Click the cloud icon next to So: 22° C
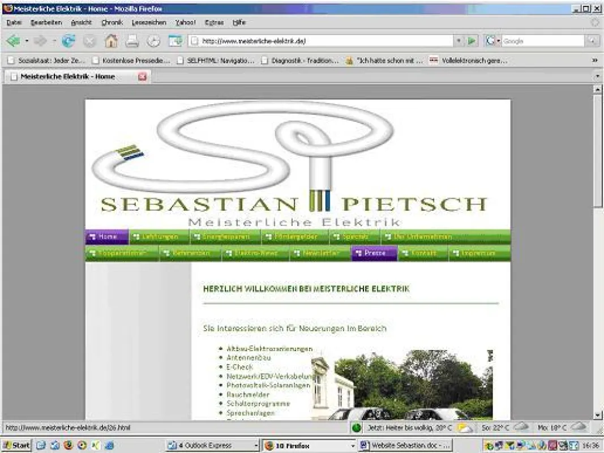604x453 pixels. point(520,427)
